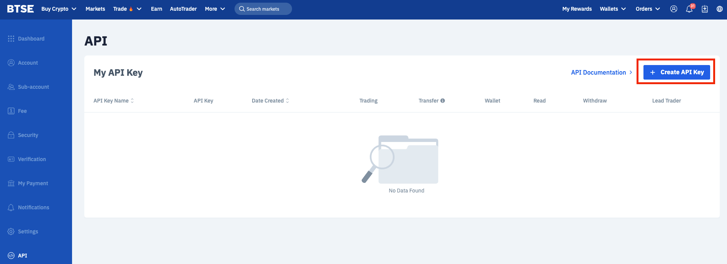This screenshot has width=727, height=264.
Task: Open the Orders dropdown
Action: (x=648, y=9)
